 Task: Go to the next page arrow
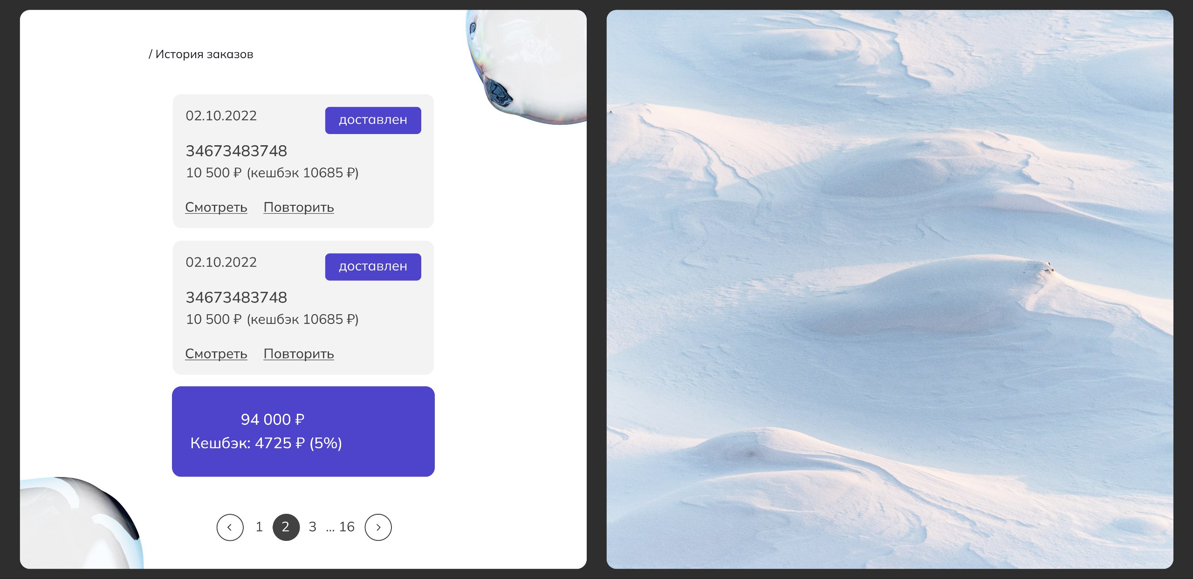(x=378, y=527)
